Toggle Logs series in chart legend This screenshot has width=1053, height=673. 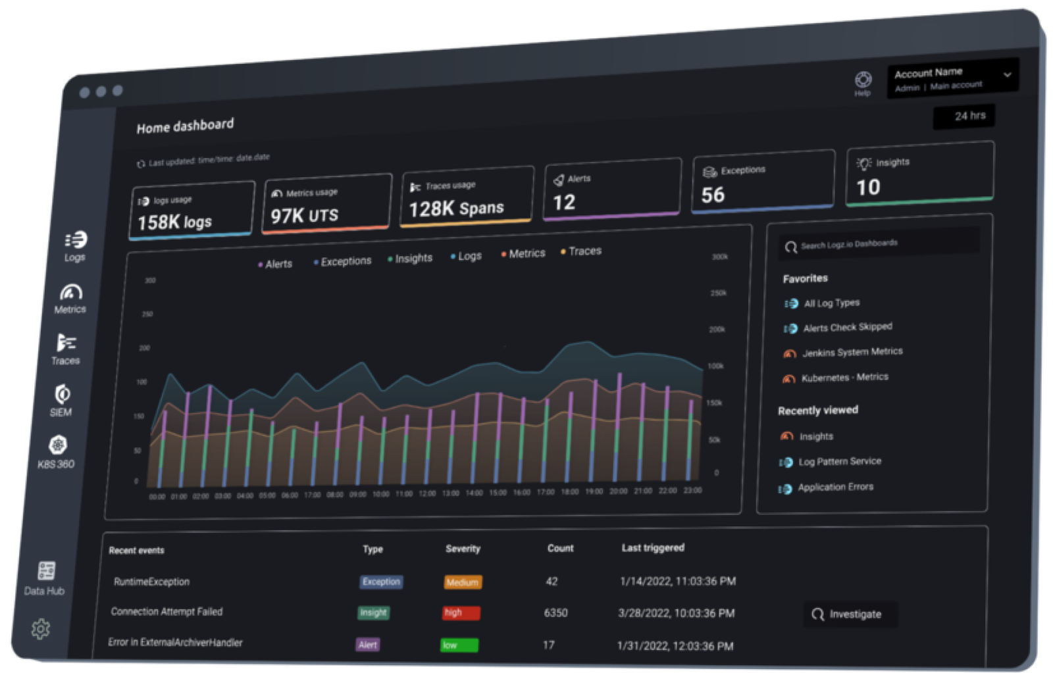[x=466, y=256]
